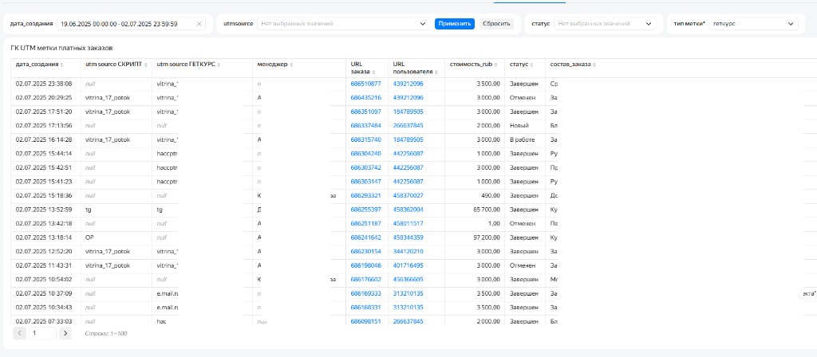Open user link 458344359
This screenshot has width=817, height=357.
click(x=408, y=237)
